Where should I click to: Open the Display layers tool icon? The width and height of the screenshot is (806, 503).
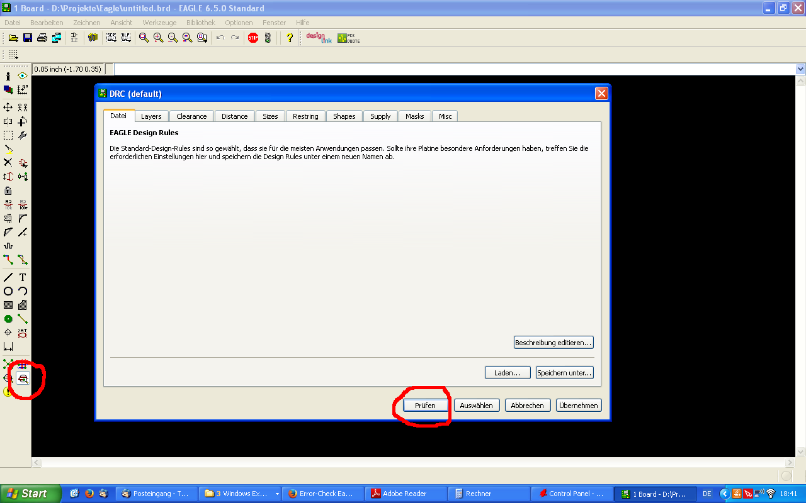pos(8,90)
